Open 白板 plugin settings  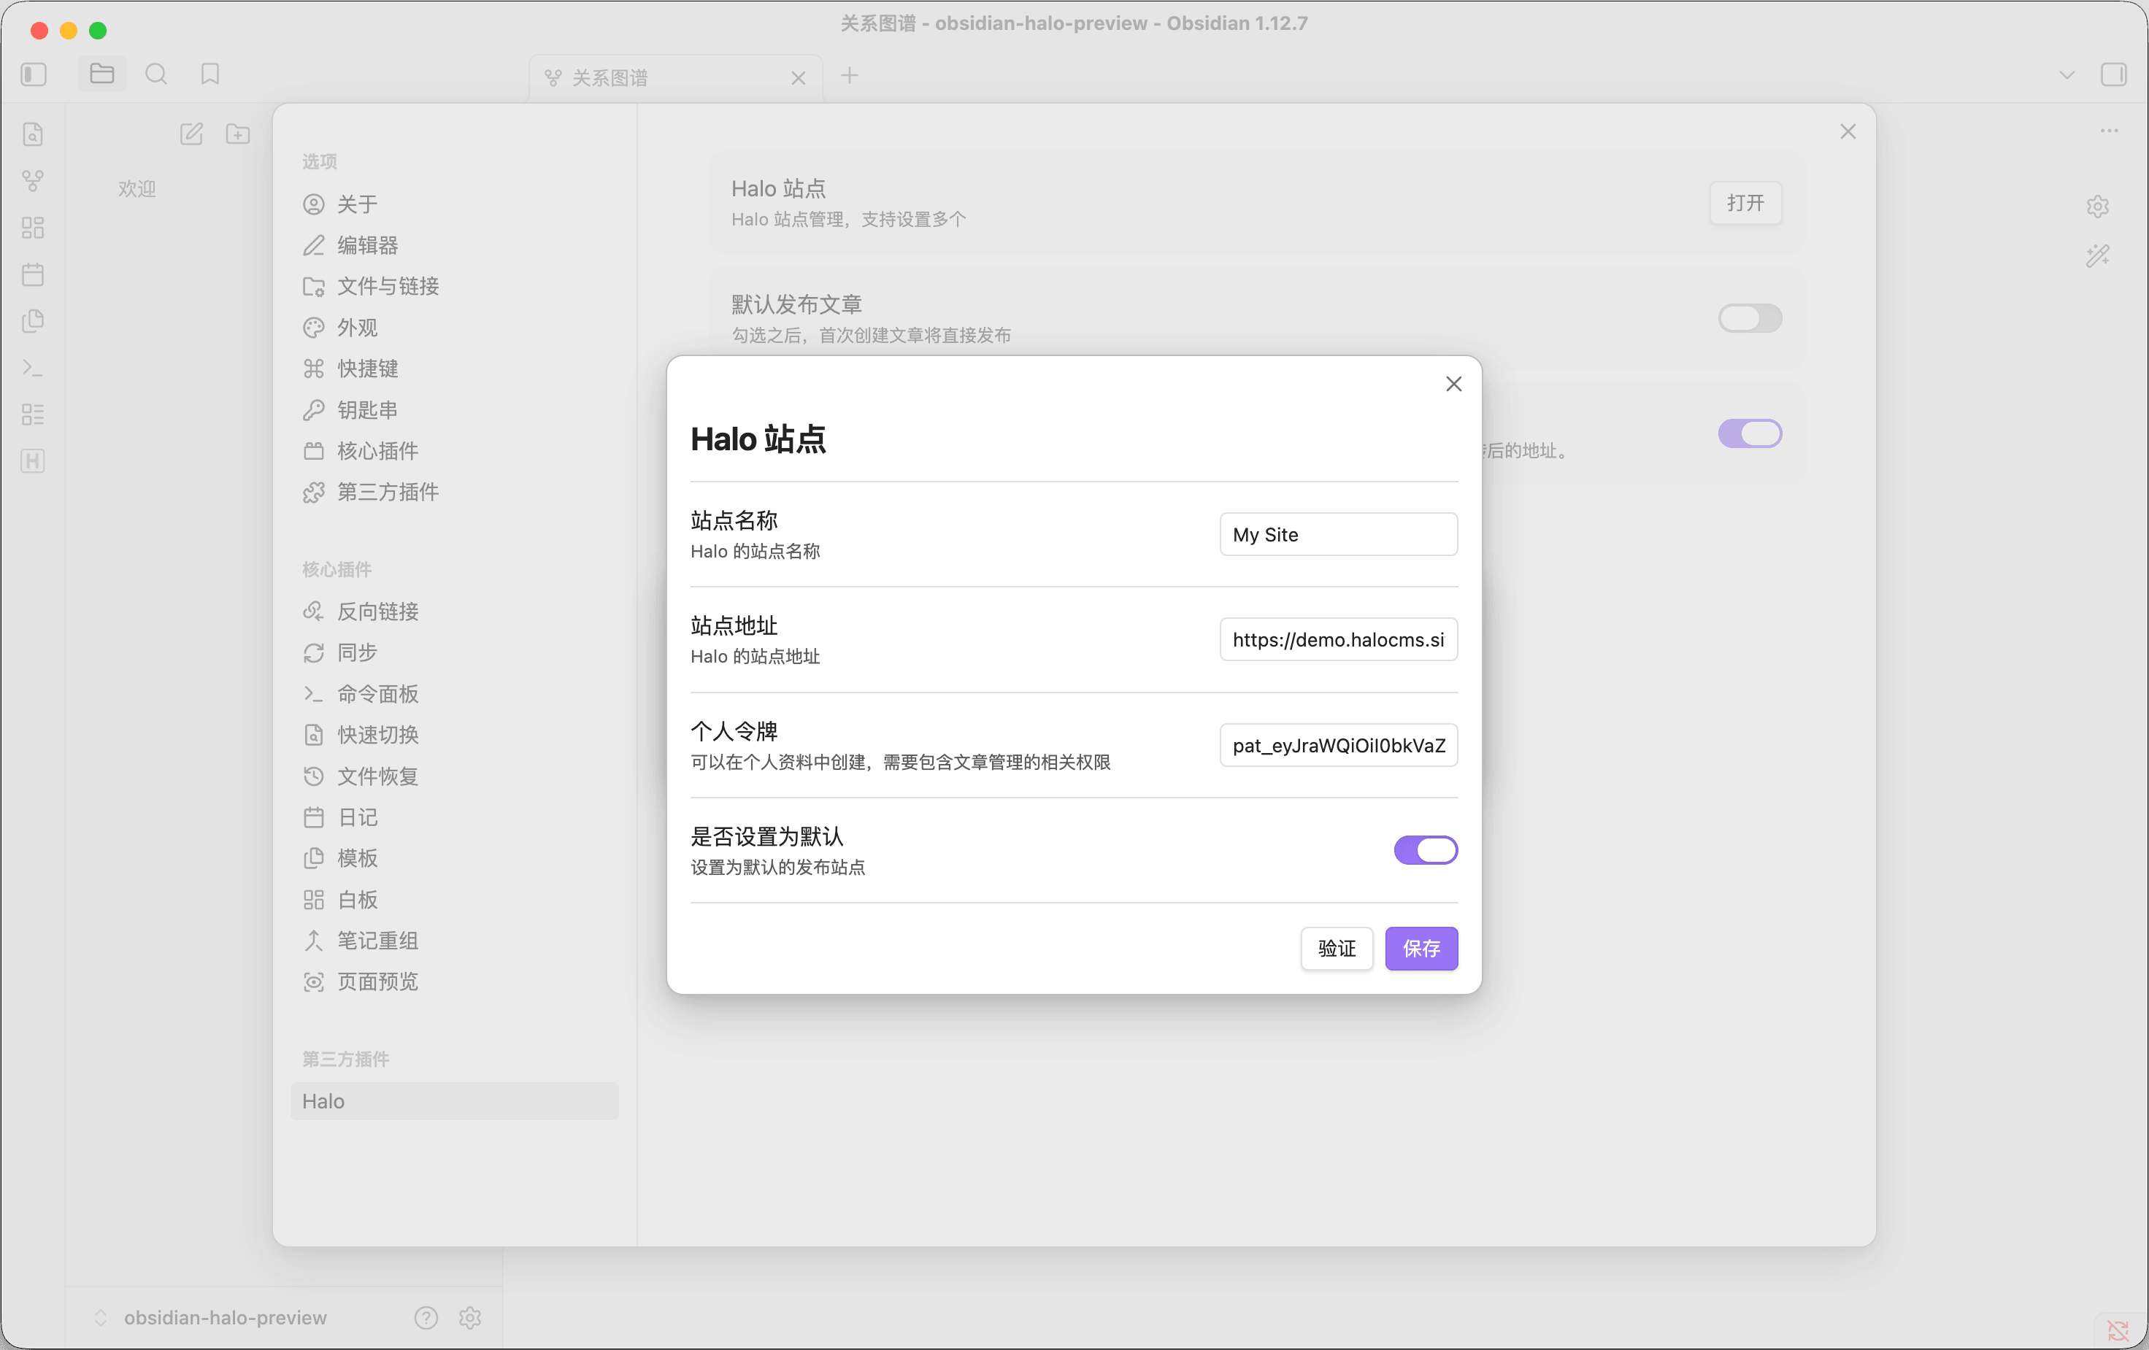[454, 900]
